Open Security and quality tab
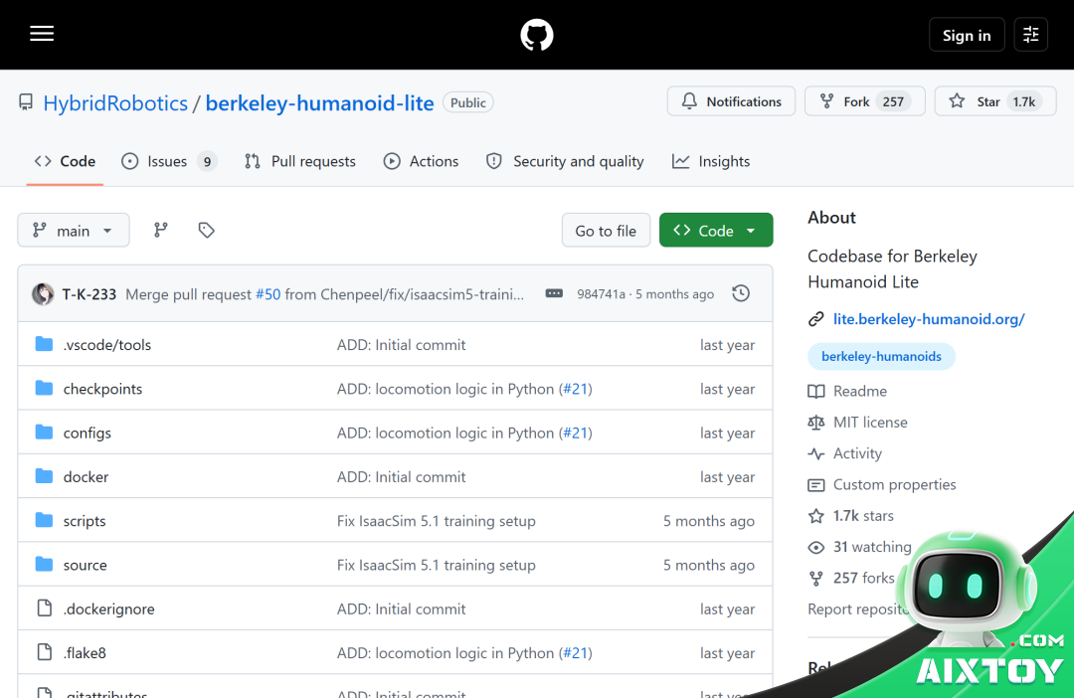This screenshot has height=698, width=1074. pyautogui.click(x=565, y=161)
